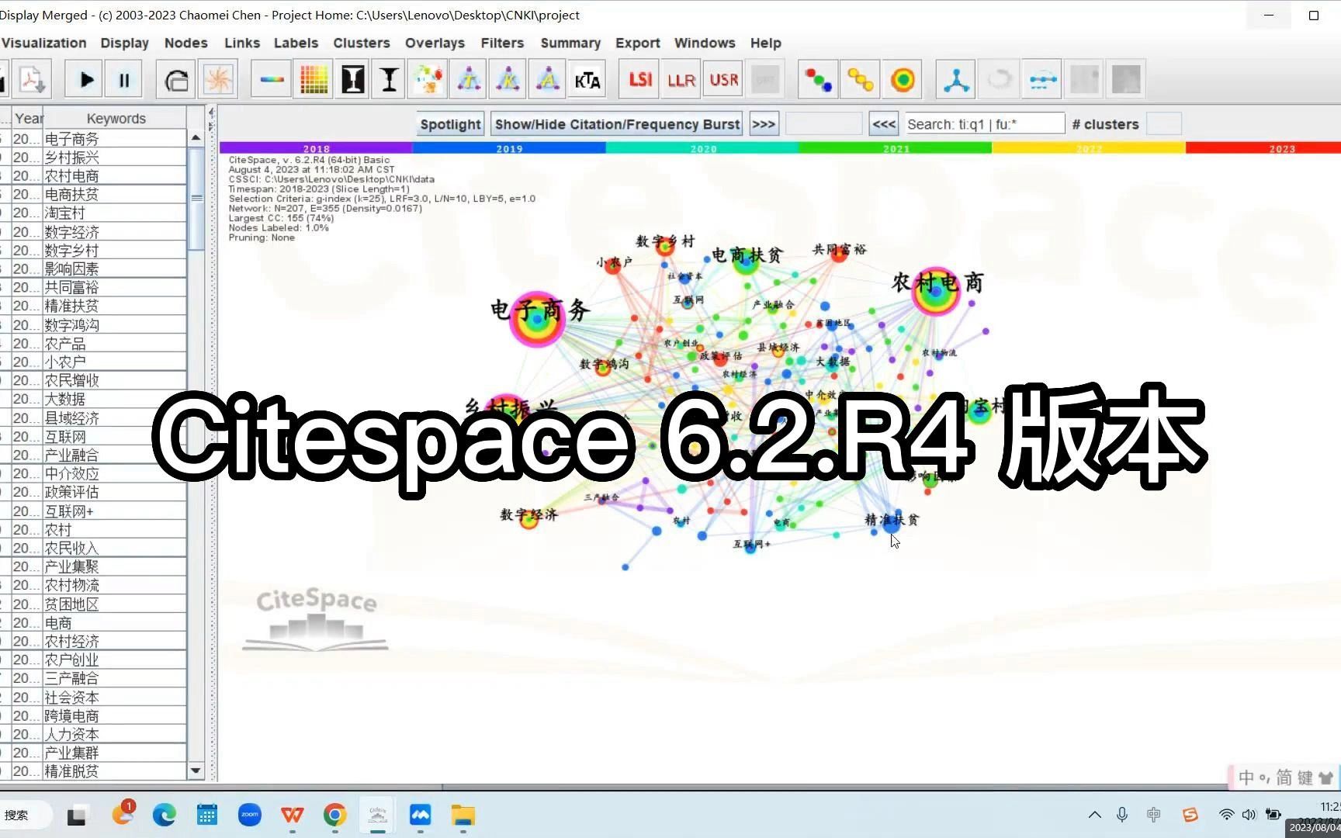
Task: Open the orange color grid icon
Action: pyautogui.click(x=314, y=79)
